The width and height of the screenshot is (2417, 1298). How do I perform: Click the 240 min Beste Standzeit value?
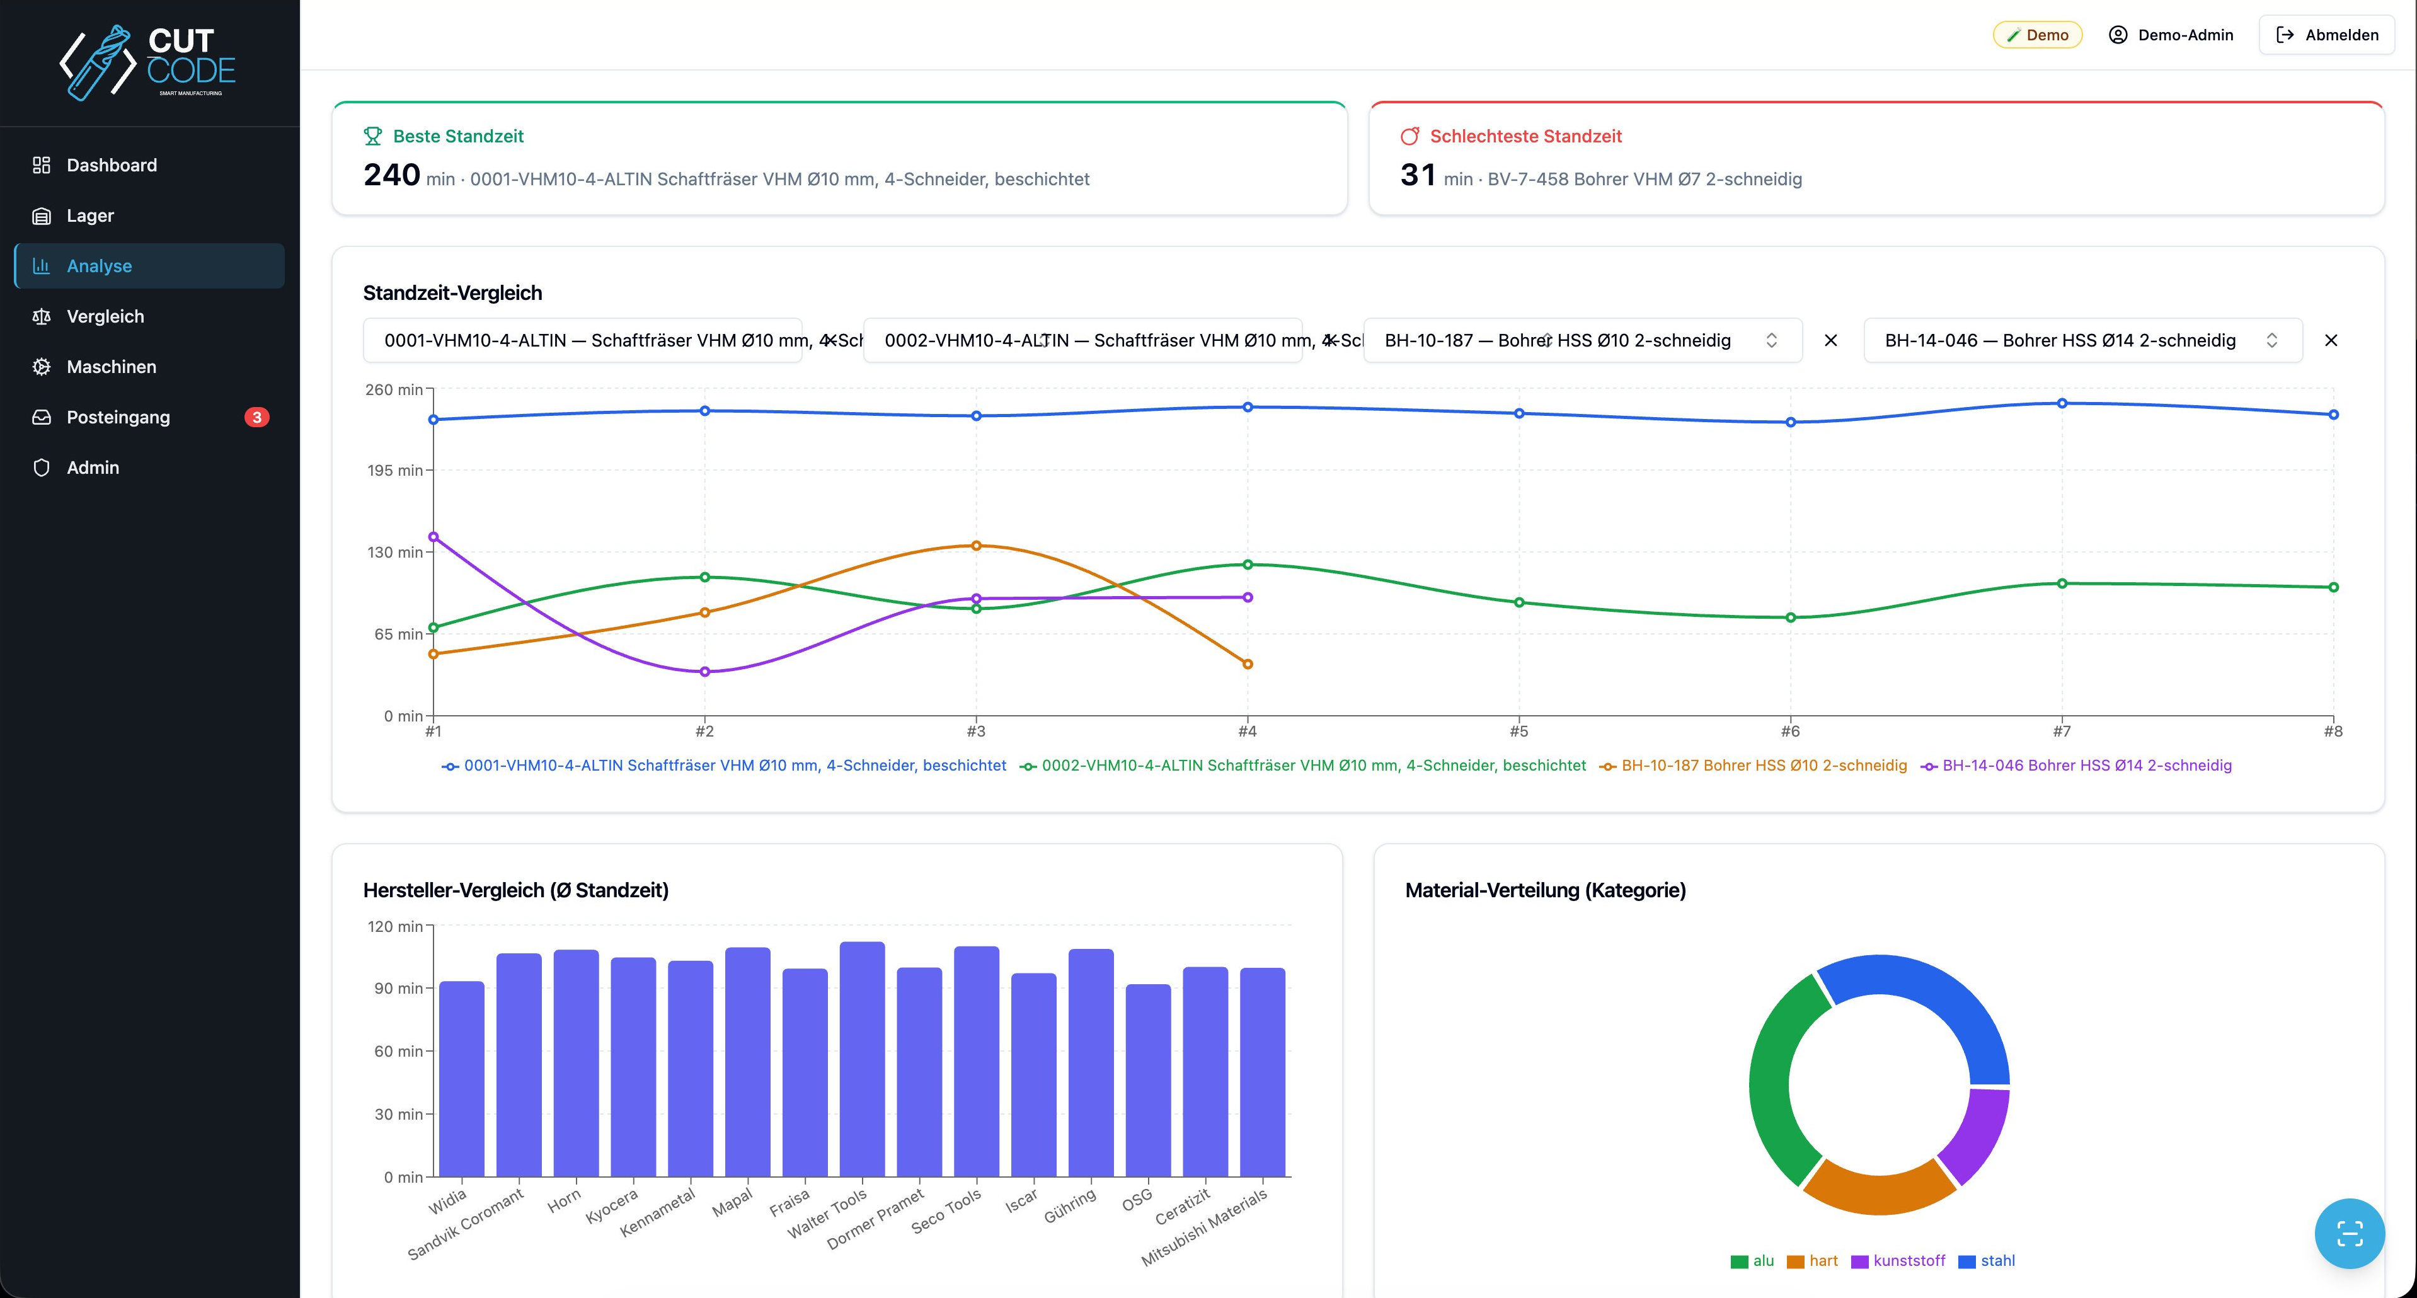click(391, 176)
